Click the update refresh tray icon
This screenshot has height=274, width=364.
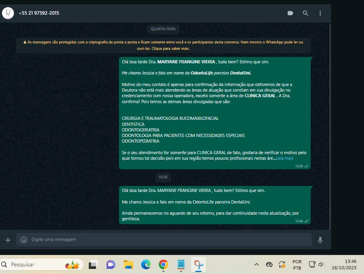(282, 264)
